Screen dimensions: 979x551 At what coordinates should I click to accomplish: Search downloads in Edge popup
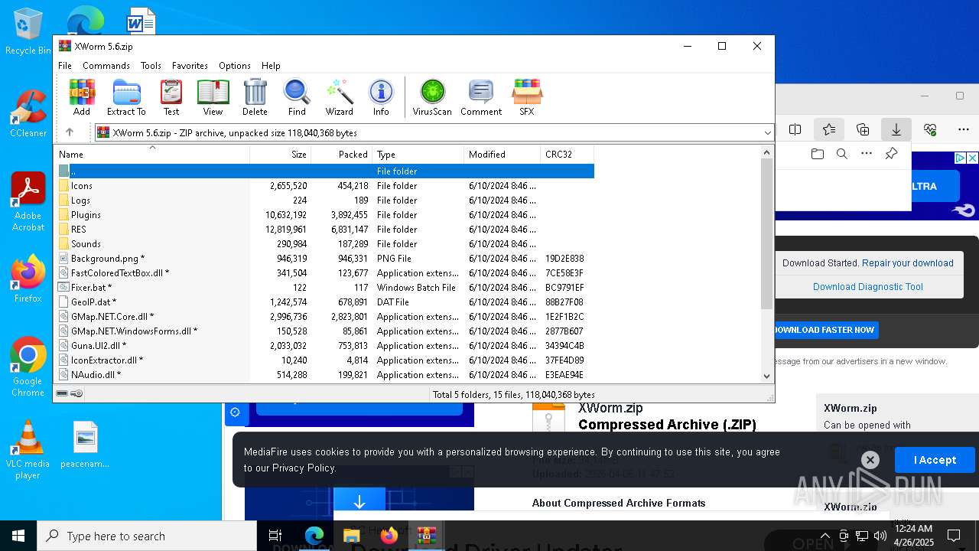842,154
